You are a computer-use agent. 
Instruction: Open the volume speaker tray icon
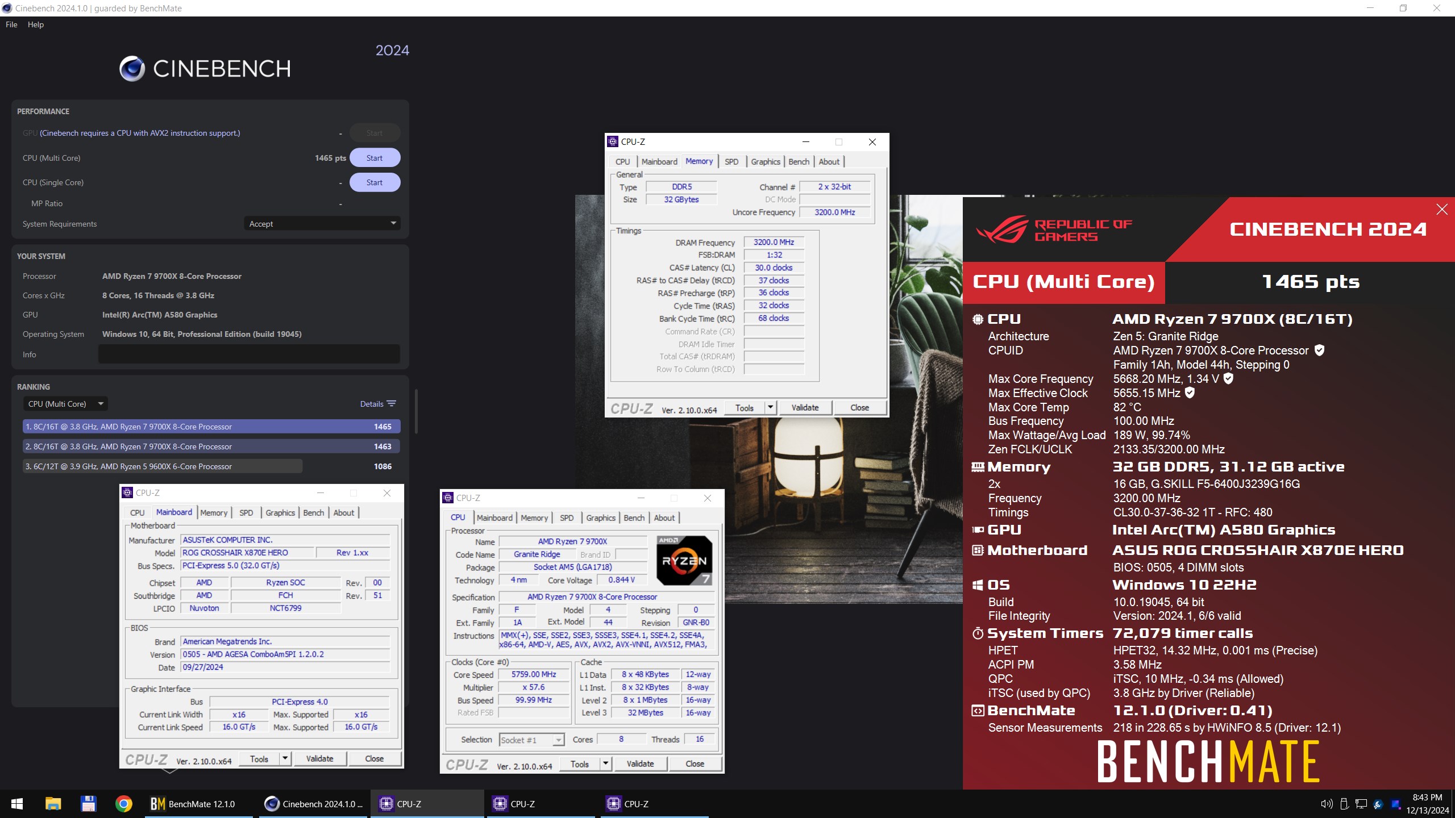tap(1327, 804)
